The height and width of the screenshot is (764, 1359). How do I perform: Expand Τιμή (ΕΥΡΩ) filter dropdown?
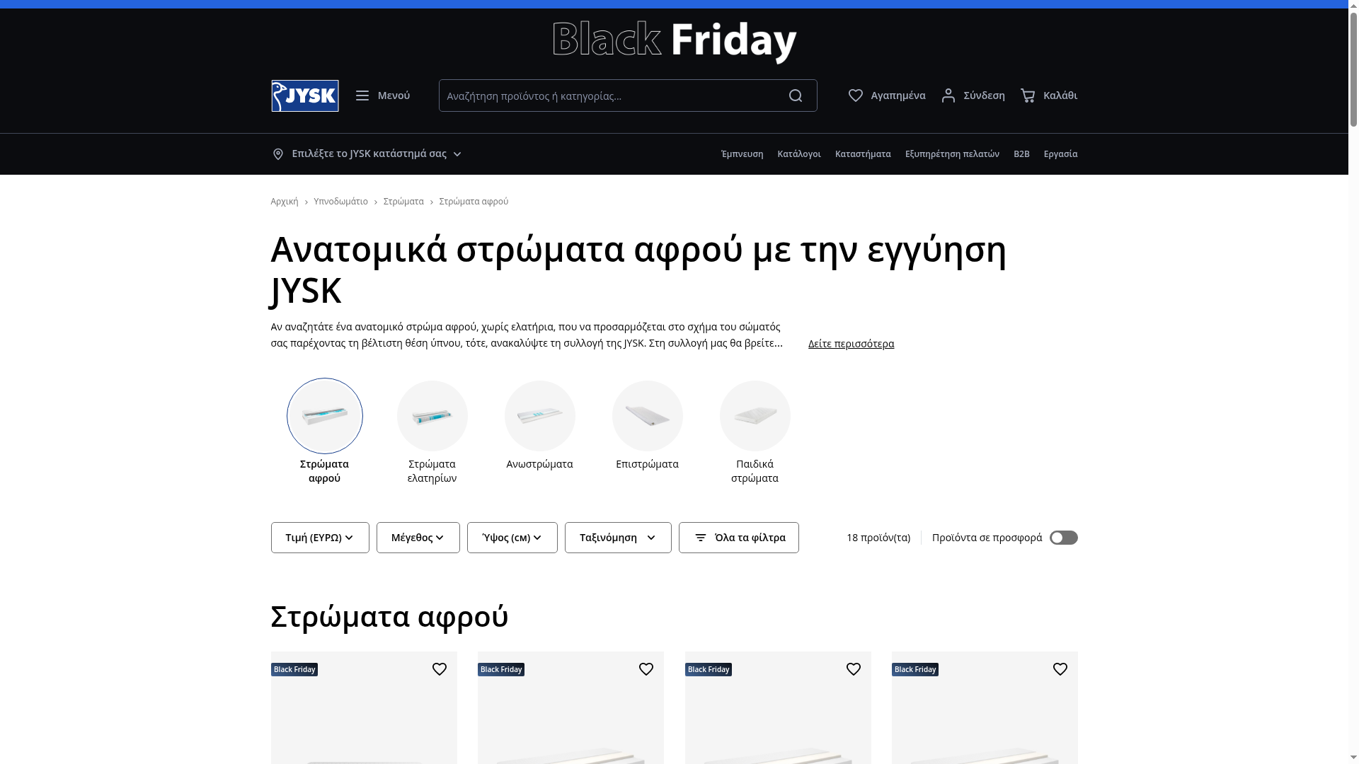(x=320, y=538)
